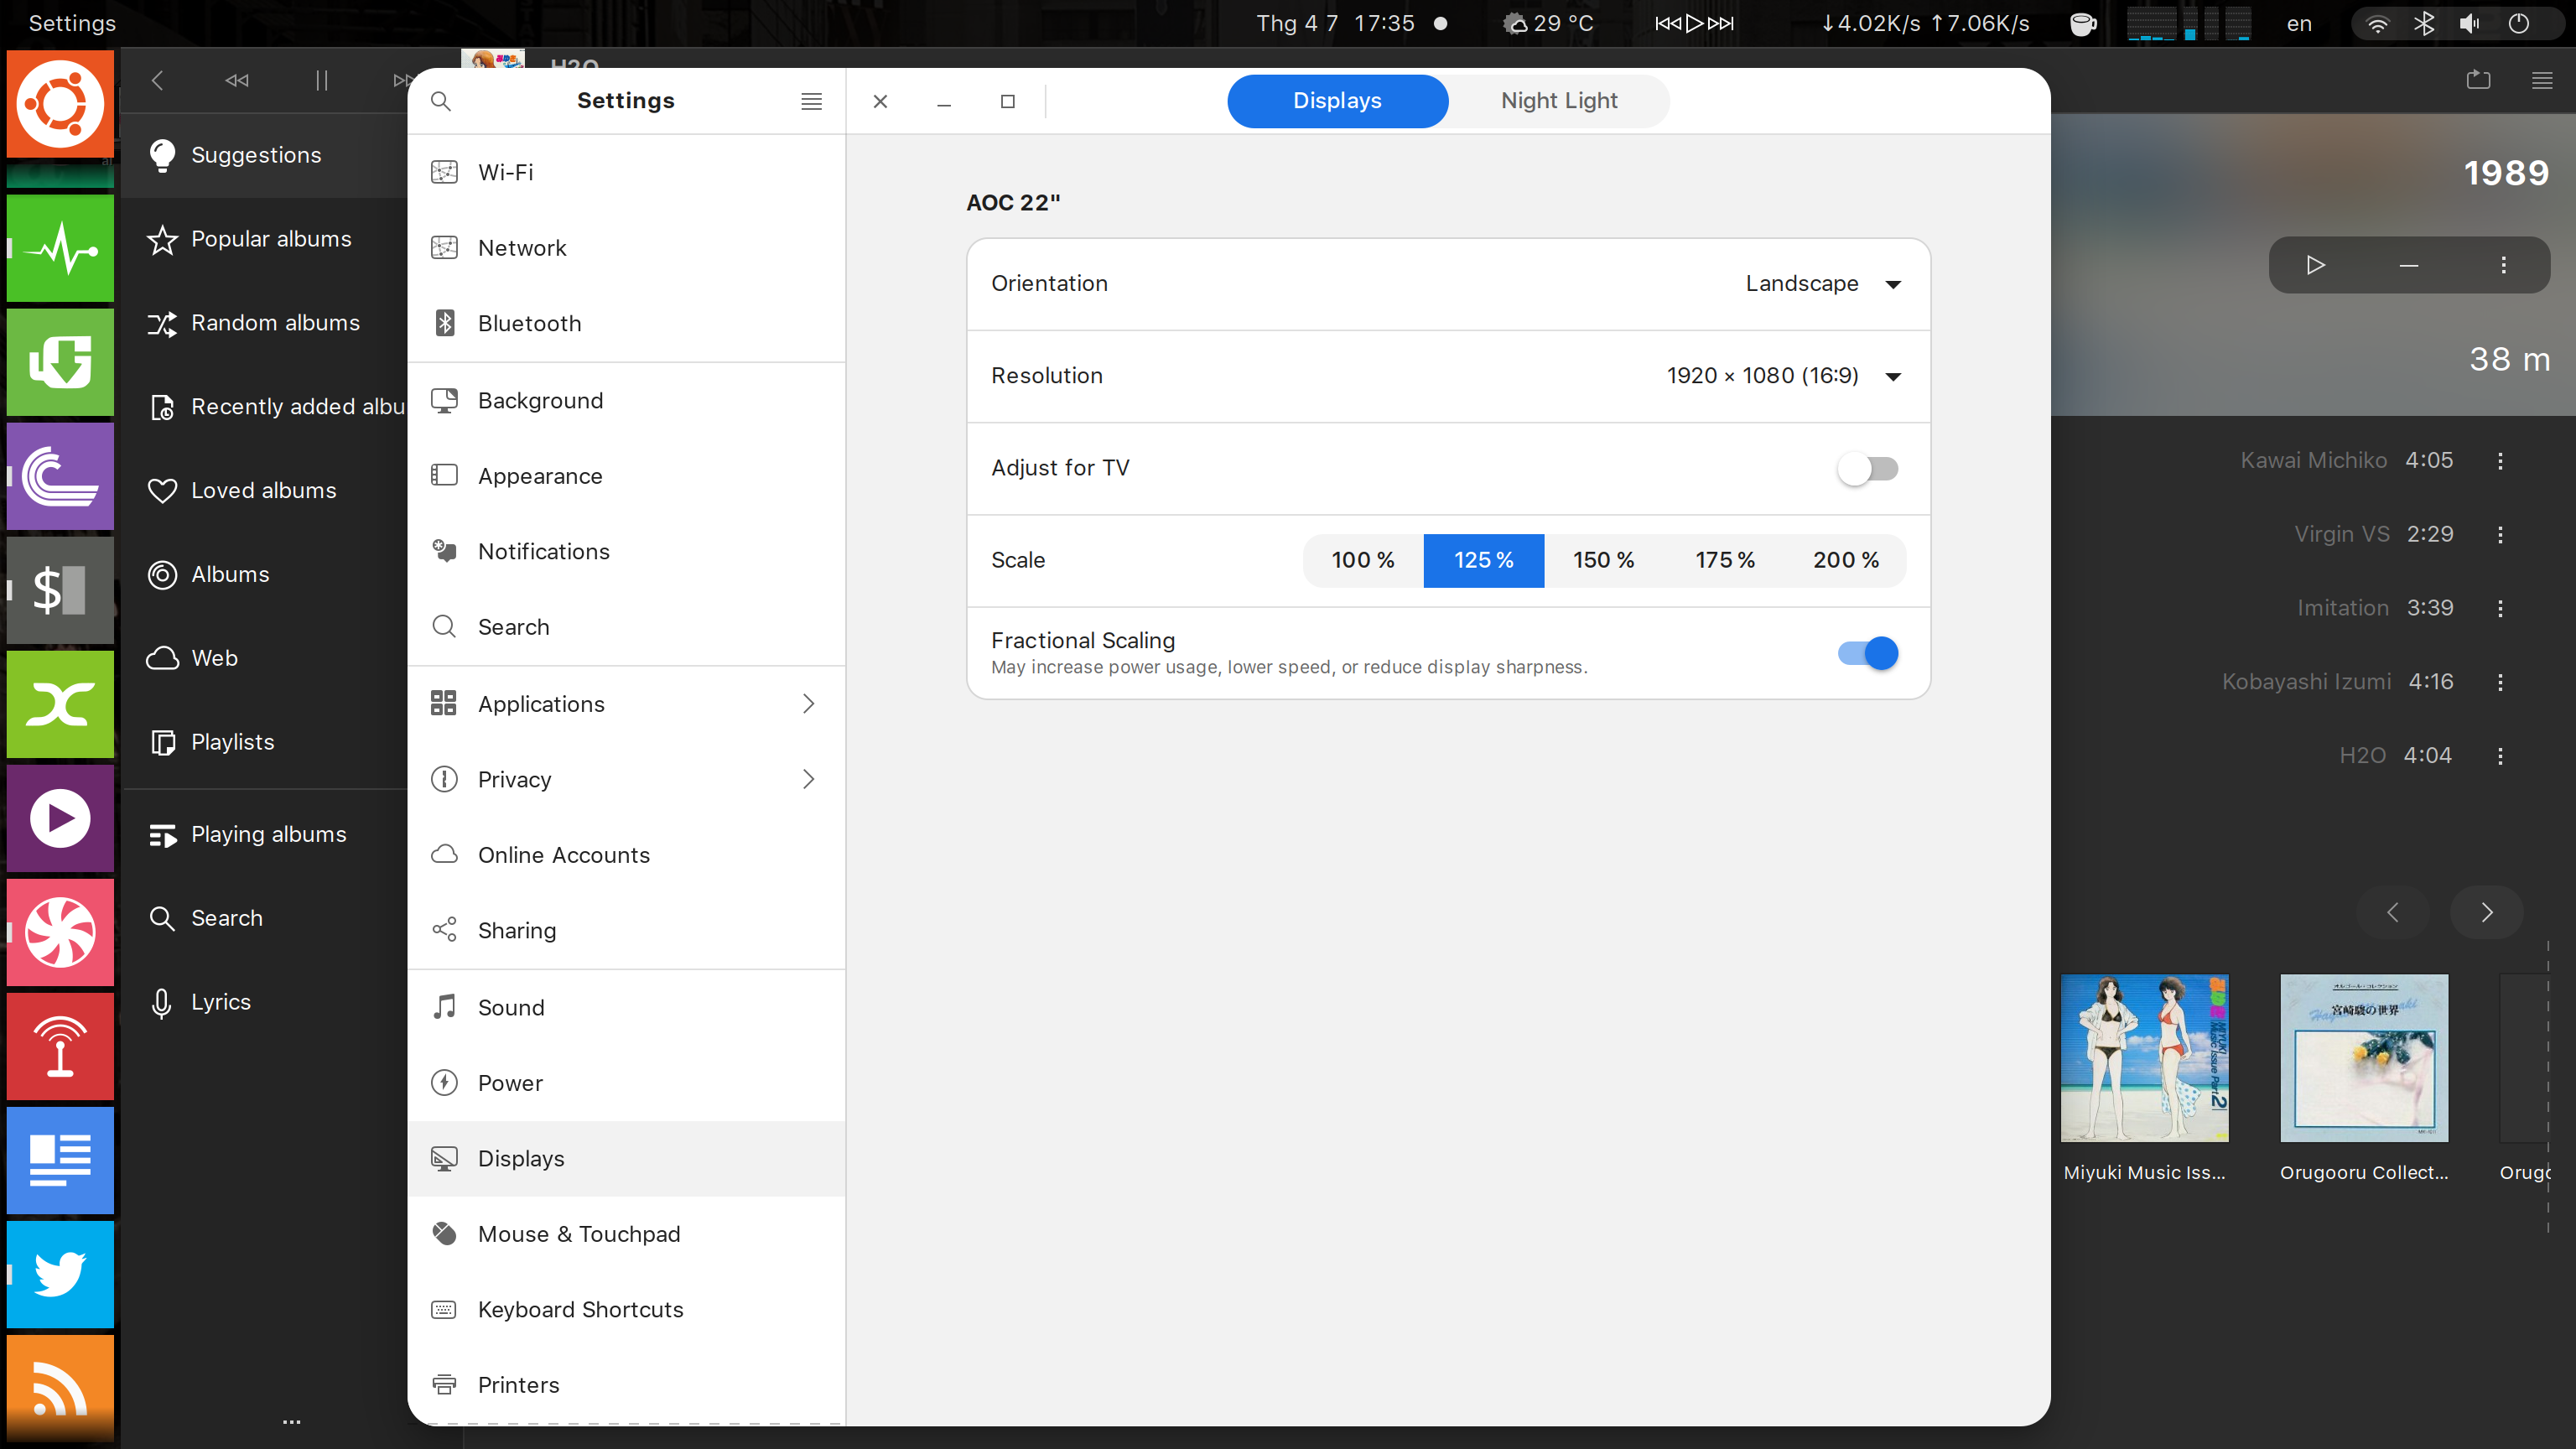
Task: Expand the Privacy settings section
Action: 627,780
